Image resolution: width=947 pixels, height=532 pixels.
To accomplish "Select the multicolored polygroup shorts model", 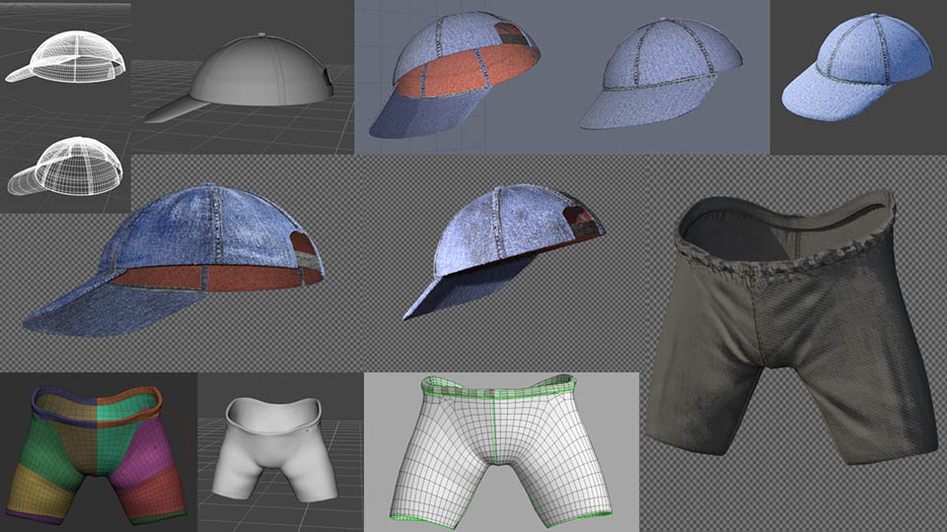I will point(97,455).
